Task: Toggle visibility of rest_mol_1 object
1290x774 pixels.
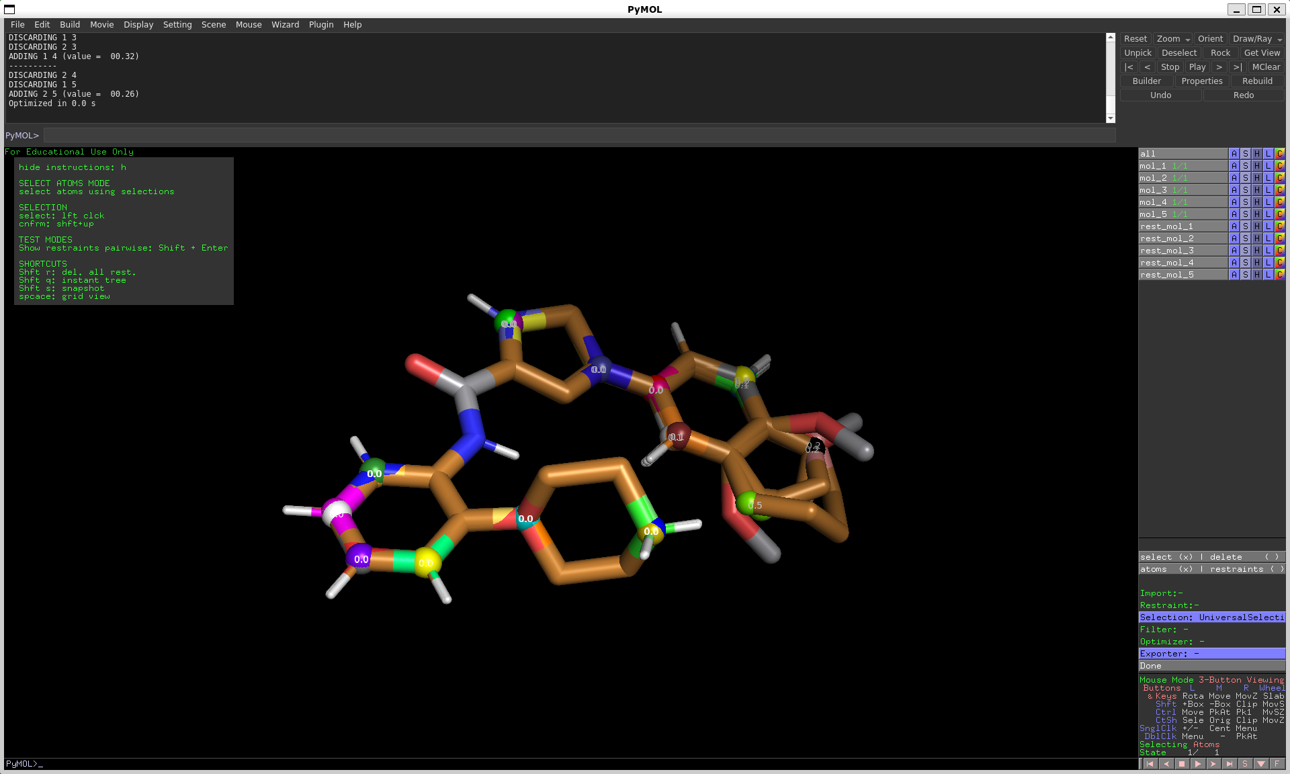Action: pos(1183,226)
